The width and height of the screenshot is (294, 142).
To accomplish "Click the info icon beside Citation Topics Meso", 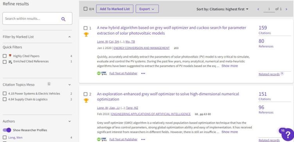I will coord(49,84).
